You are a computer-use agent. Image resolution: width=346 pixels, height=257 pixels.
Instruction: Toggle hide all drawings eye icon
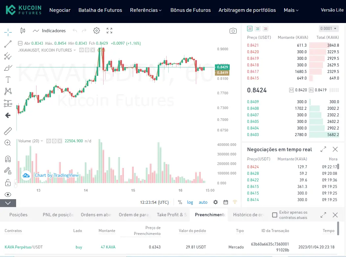coord(8,195)
